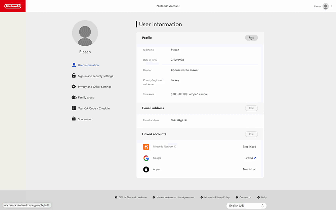Image resolution: width=336 pixels, height=210 pixels.
Task: Click the User information person icon
Action: click(x=74, y=65)
